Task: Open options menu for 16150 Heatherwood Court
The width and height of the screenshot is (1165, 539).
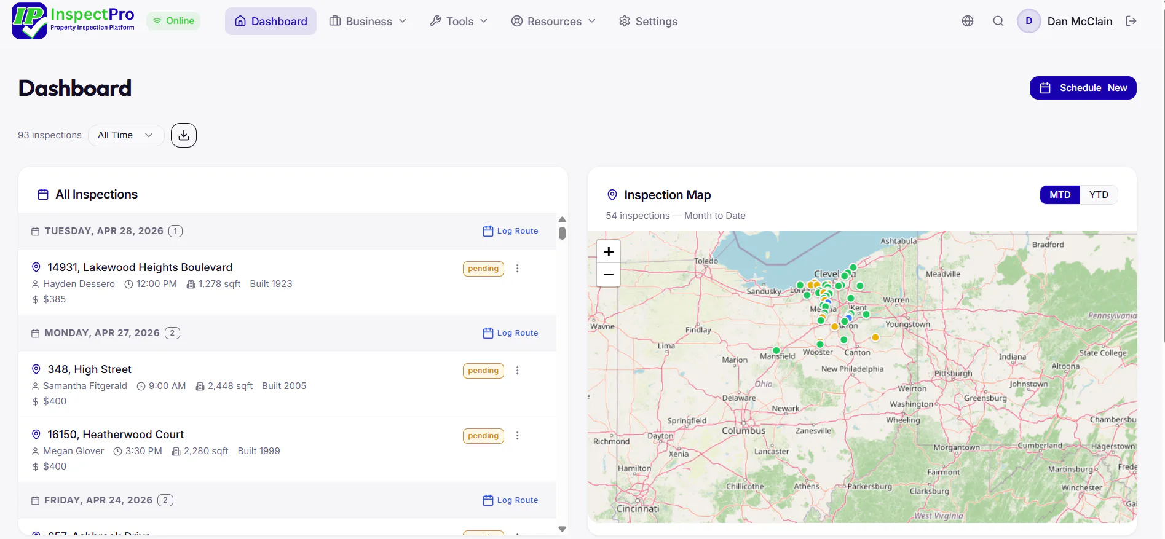Action: [518, 436]
